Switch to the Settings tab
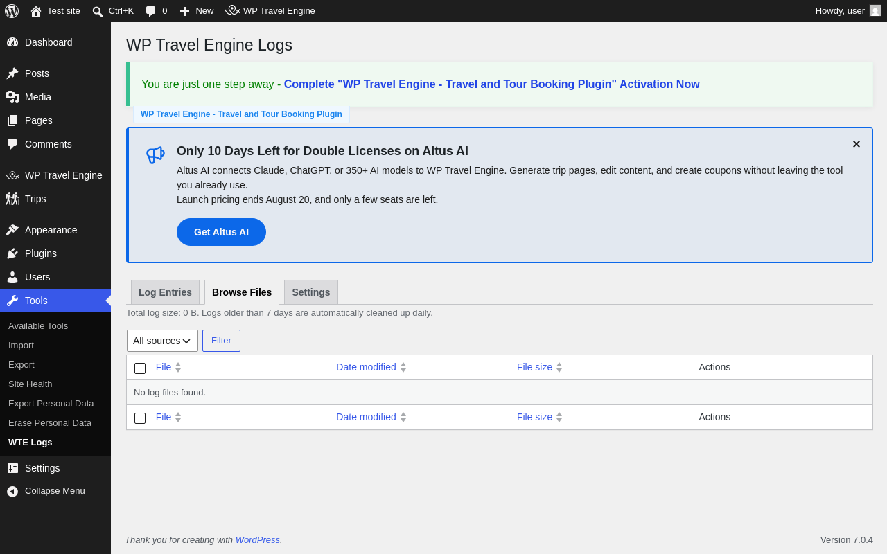 click(311, 292)
